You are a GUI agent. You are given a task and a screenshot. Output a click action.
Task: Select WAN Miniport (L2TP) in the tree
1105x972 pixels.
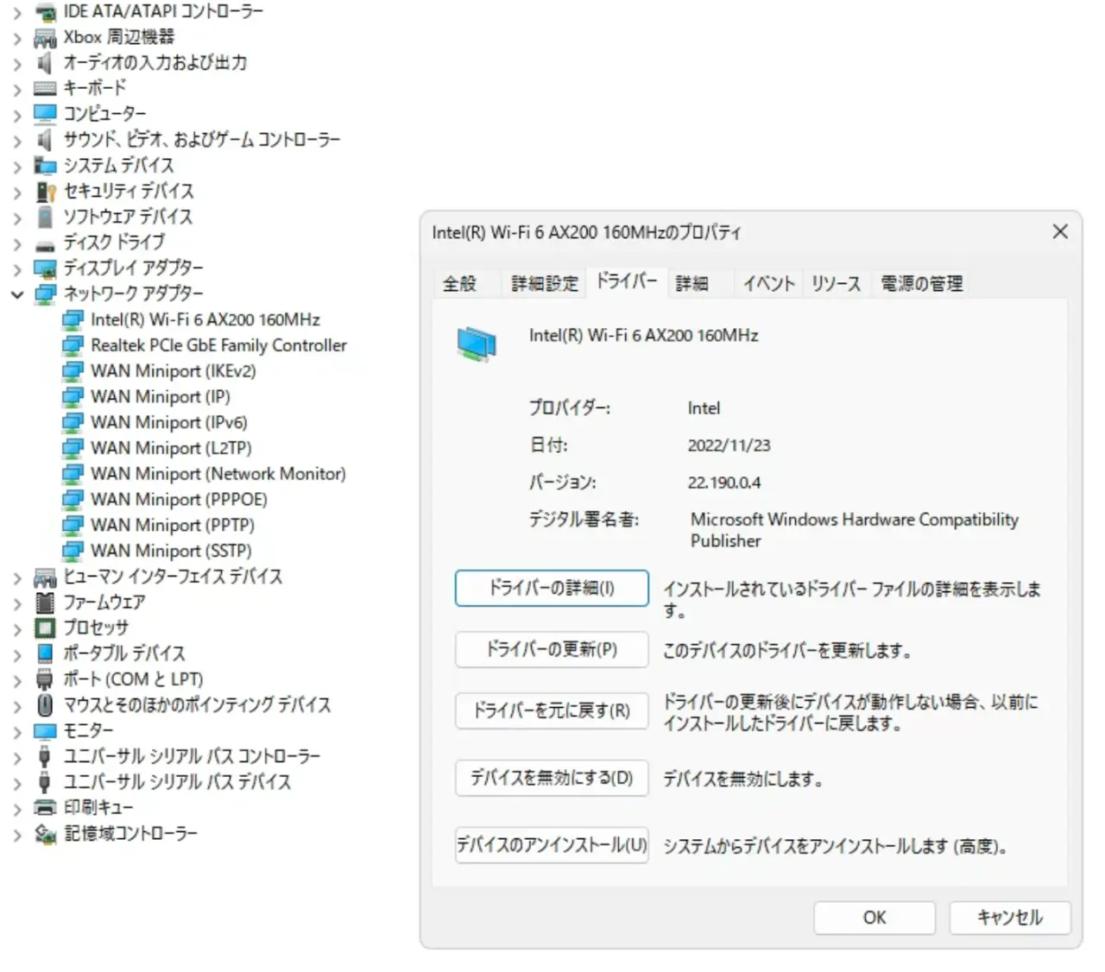pyautogui.click(x=172, y=449)
